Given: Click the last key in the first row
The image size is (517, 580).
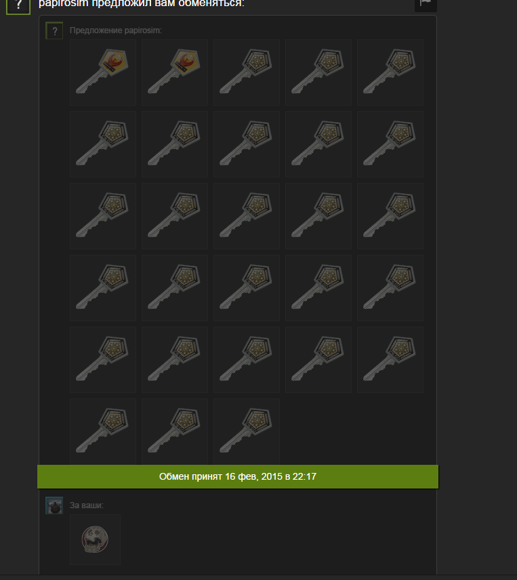Looking at the screenshot, I should pos(390,72).
